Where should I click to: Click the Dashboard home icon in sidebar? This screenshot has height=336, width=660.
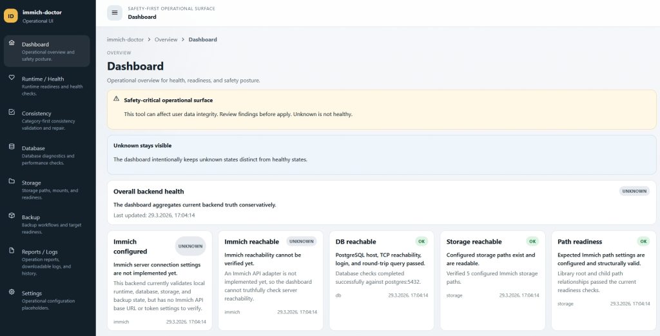pos(12,43)
